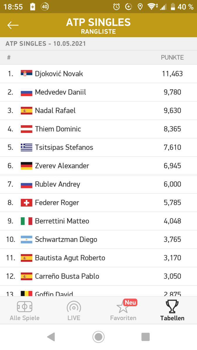Image resolution: width=197 pixels, height=350 pixels.
Task: Tap the PUNKTE column header
Action: tap(172, 57)
